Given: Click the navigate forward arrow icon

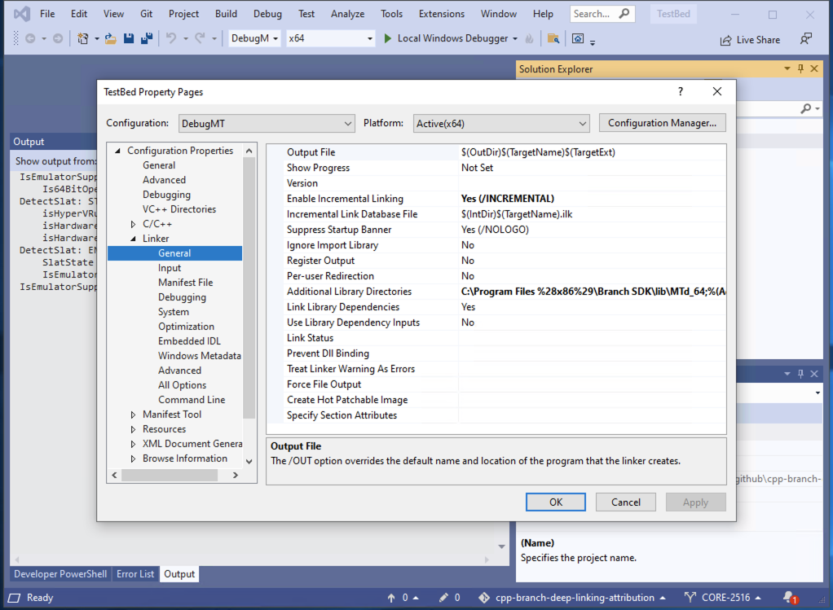Looking at the screenshot, I should click(x=57, y=38).
